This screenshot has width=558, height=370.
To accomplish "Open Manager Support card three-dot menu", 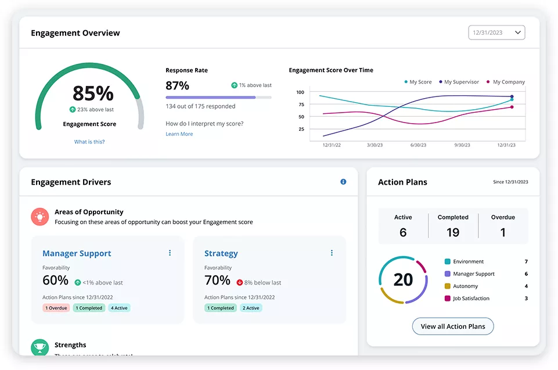I will (170, 253).
